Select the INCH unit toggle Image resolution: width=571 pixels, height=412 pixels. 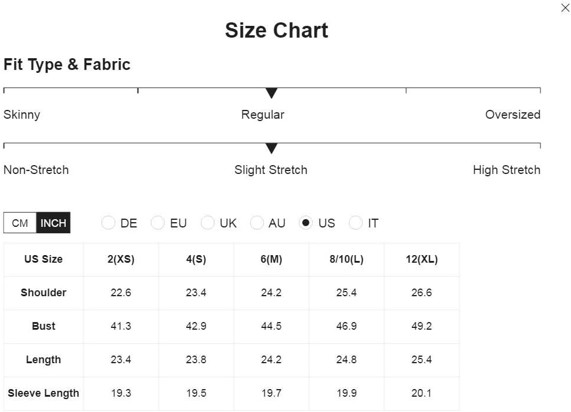53,223
